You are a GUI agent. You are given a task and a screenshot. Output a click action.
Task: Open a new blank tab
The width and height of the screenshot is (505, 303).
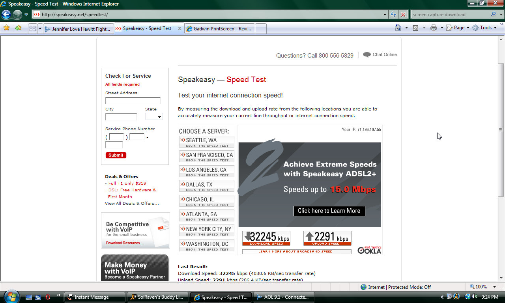[x=261, y=29]
